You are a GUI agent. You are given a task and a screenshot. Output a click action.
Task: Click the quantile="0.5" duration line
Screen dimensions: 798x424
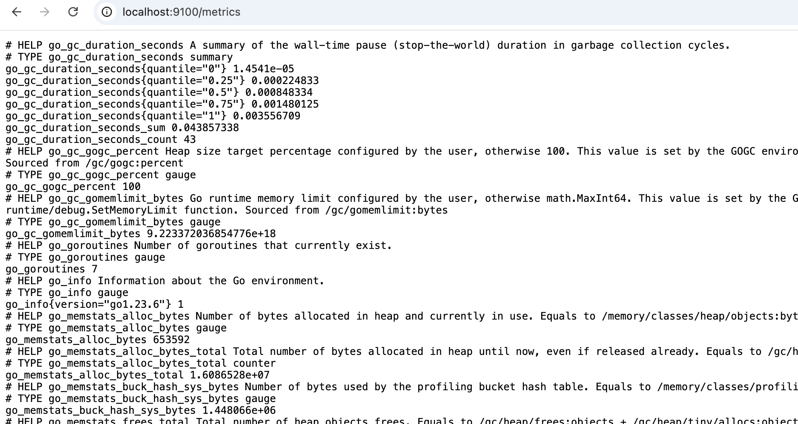click(159, 93)
